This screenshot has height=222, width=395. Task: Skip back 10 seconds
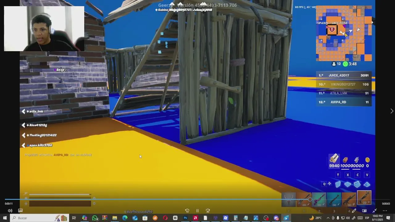click(187, 211)
